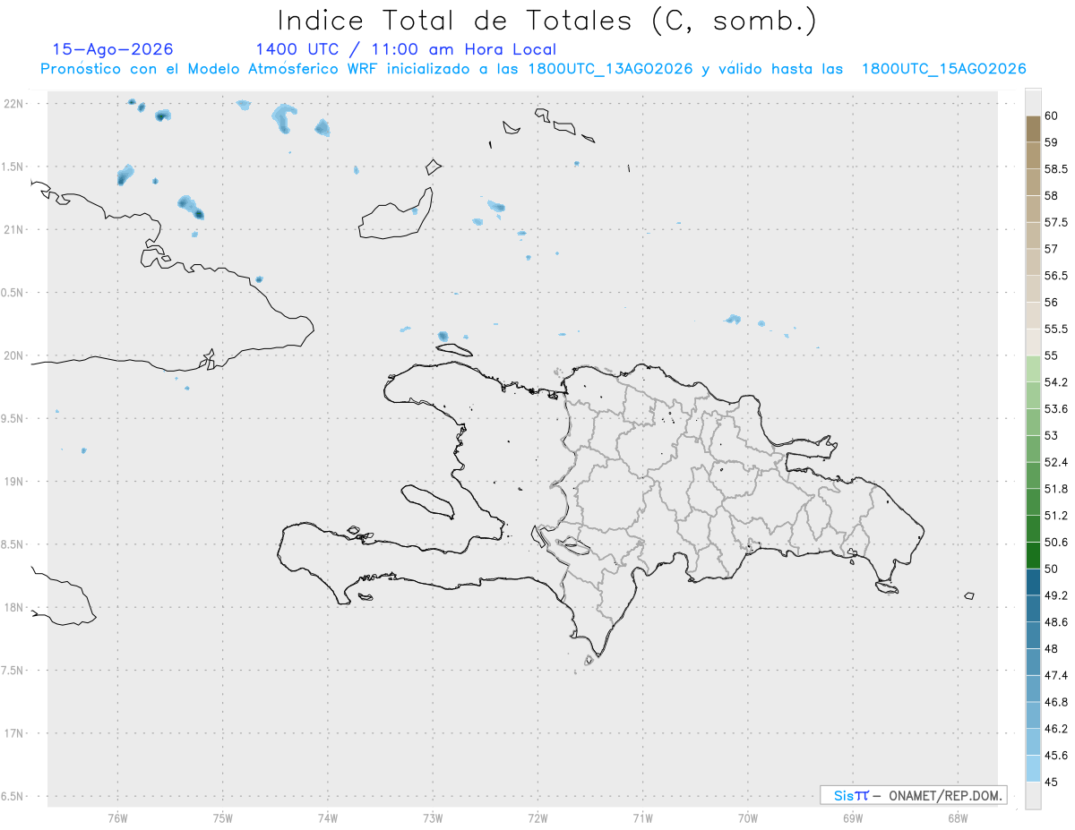Select the date text "15-Ago-2026"
The height and width of the screenshot is (830, 1075).
[x=113, y=49]
